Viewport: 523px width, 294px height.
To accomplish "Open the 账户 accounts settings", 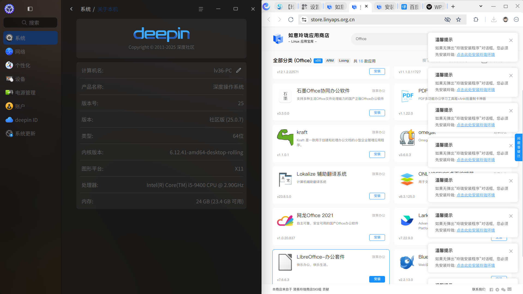I will 30,106.
